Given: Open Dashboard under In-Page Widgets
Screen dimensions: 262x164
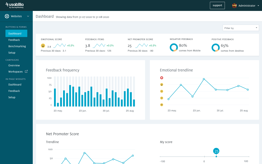Looking at the screenshot, I should point(15,84).
